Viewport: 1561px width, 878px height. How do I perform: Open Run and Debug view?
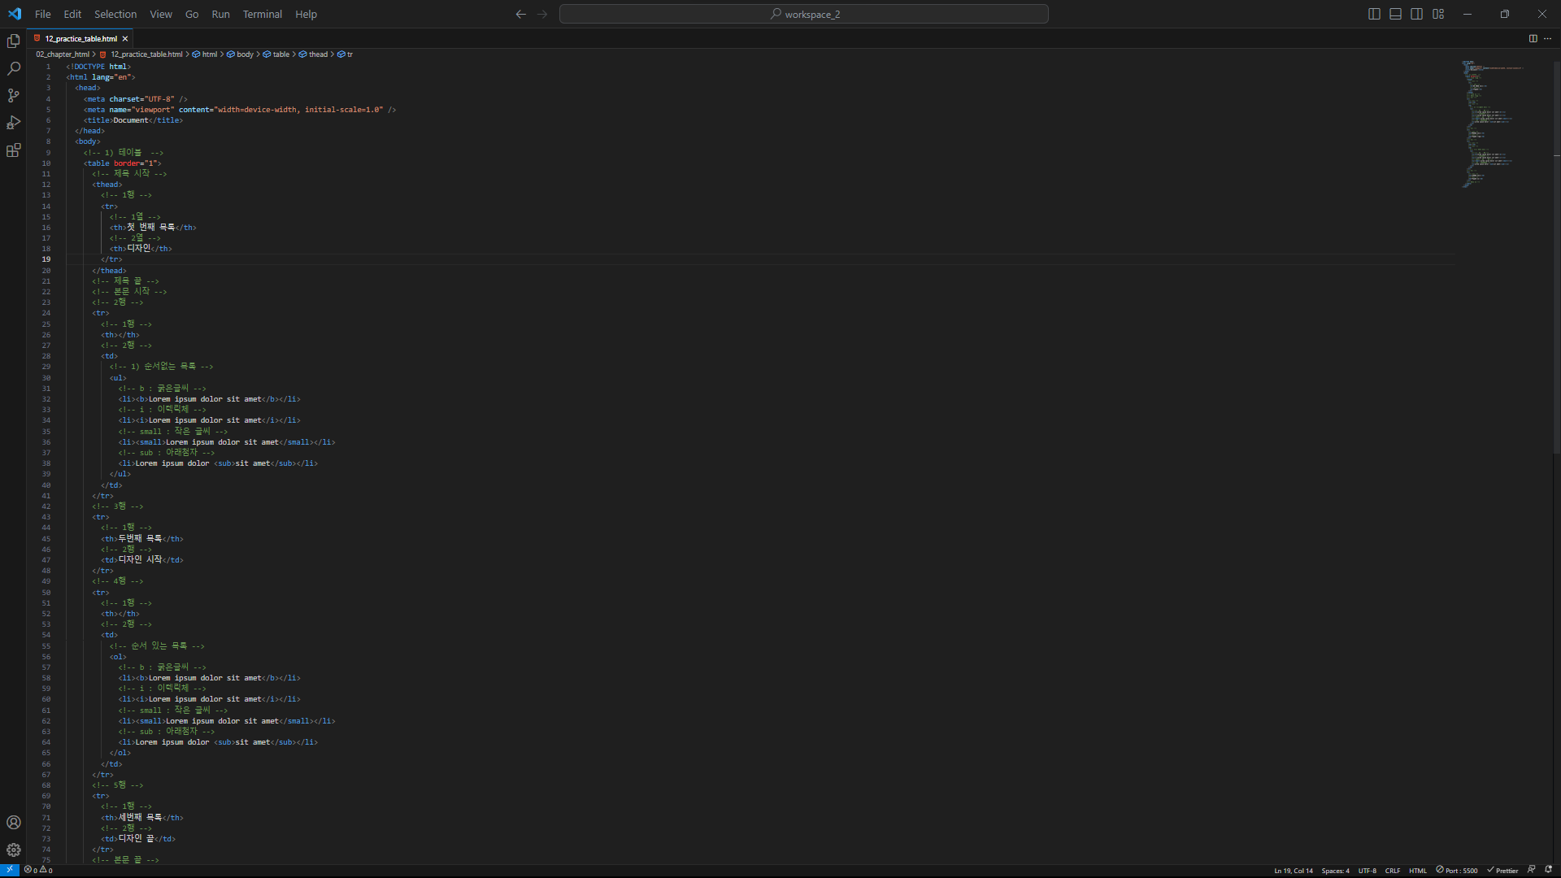click(14, 123)
